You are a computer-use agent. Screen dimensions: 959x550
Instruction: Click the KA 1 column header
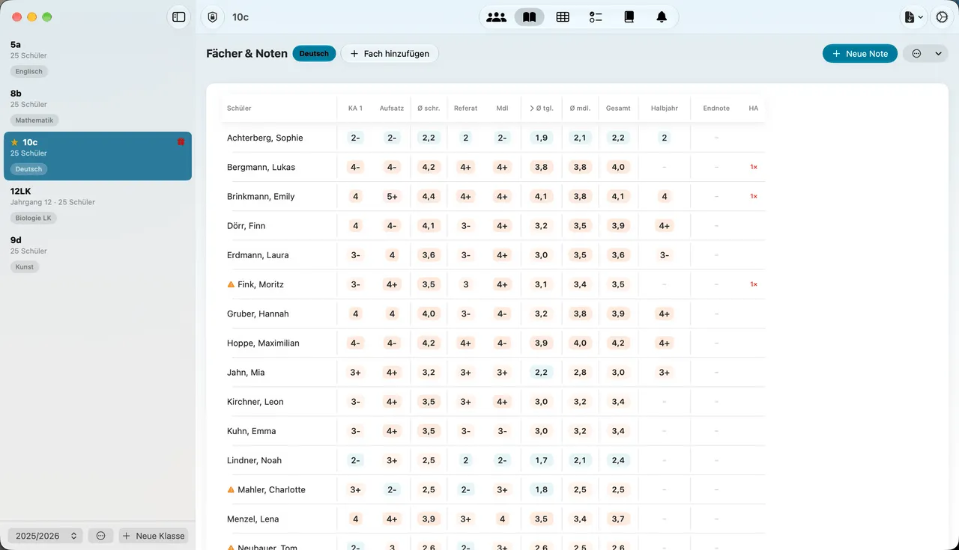click(355, 109)
